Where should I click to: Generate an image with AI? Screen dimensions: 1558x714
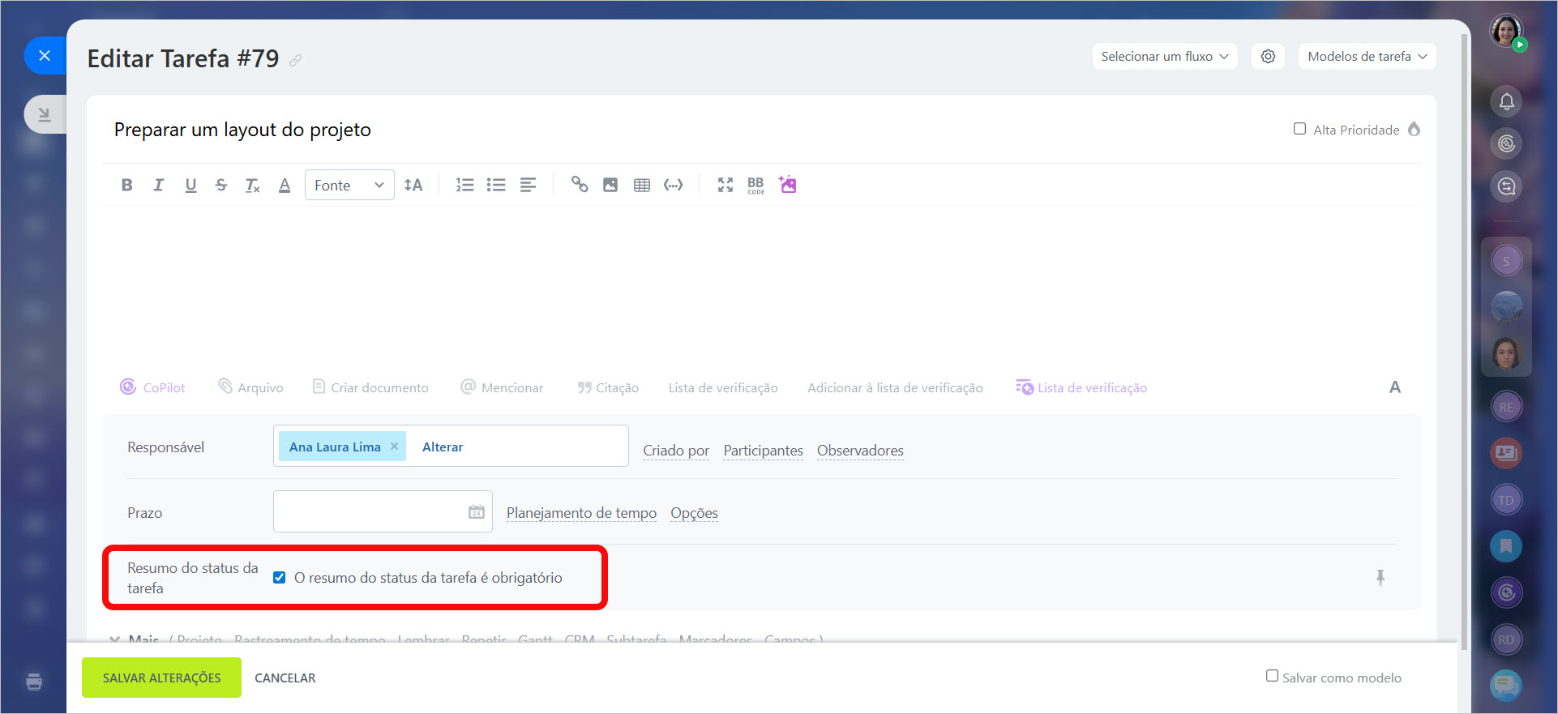click(788, 184)
